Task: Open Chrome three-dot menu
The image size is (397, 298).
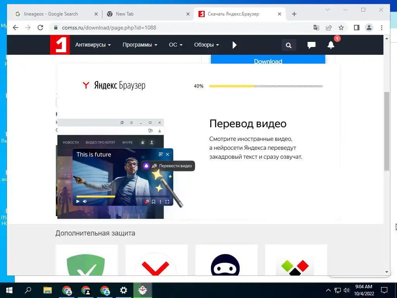Action: click(x=381, y=28)
